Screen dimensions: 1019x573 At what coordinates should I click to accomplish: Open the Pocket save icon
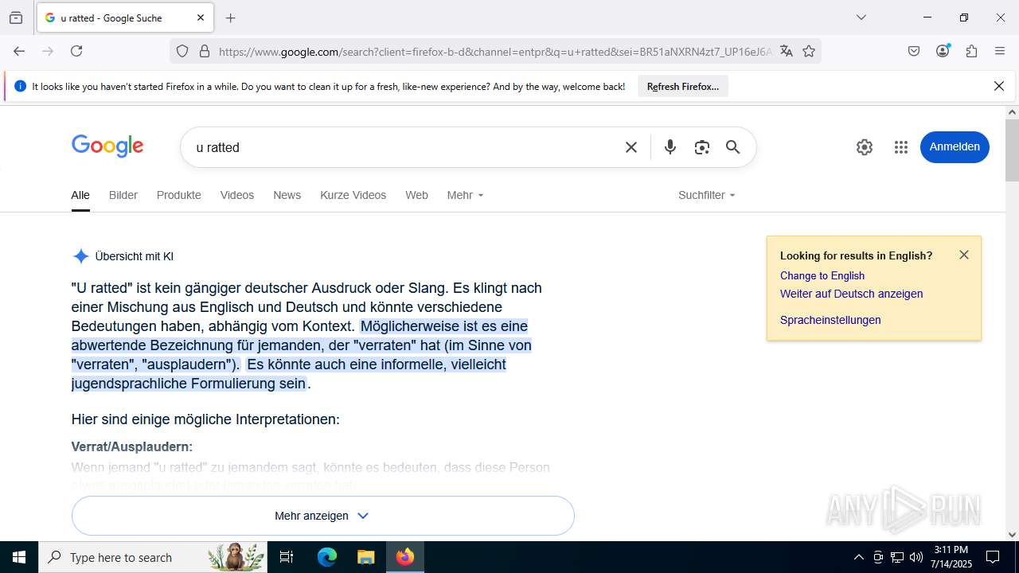pyautogui.click(x=914, y=51)
